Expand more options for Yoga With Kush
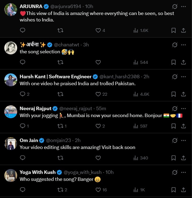 click(x=183, y=172)
